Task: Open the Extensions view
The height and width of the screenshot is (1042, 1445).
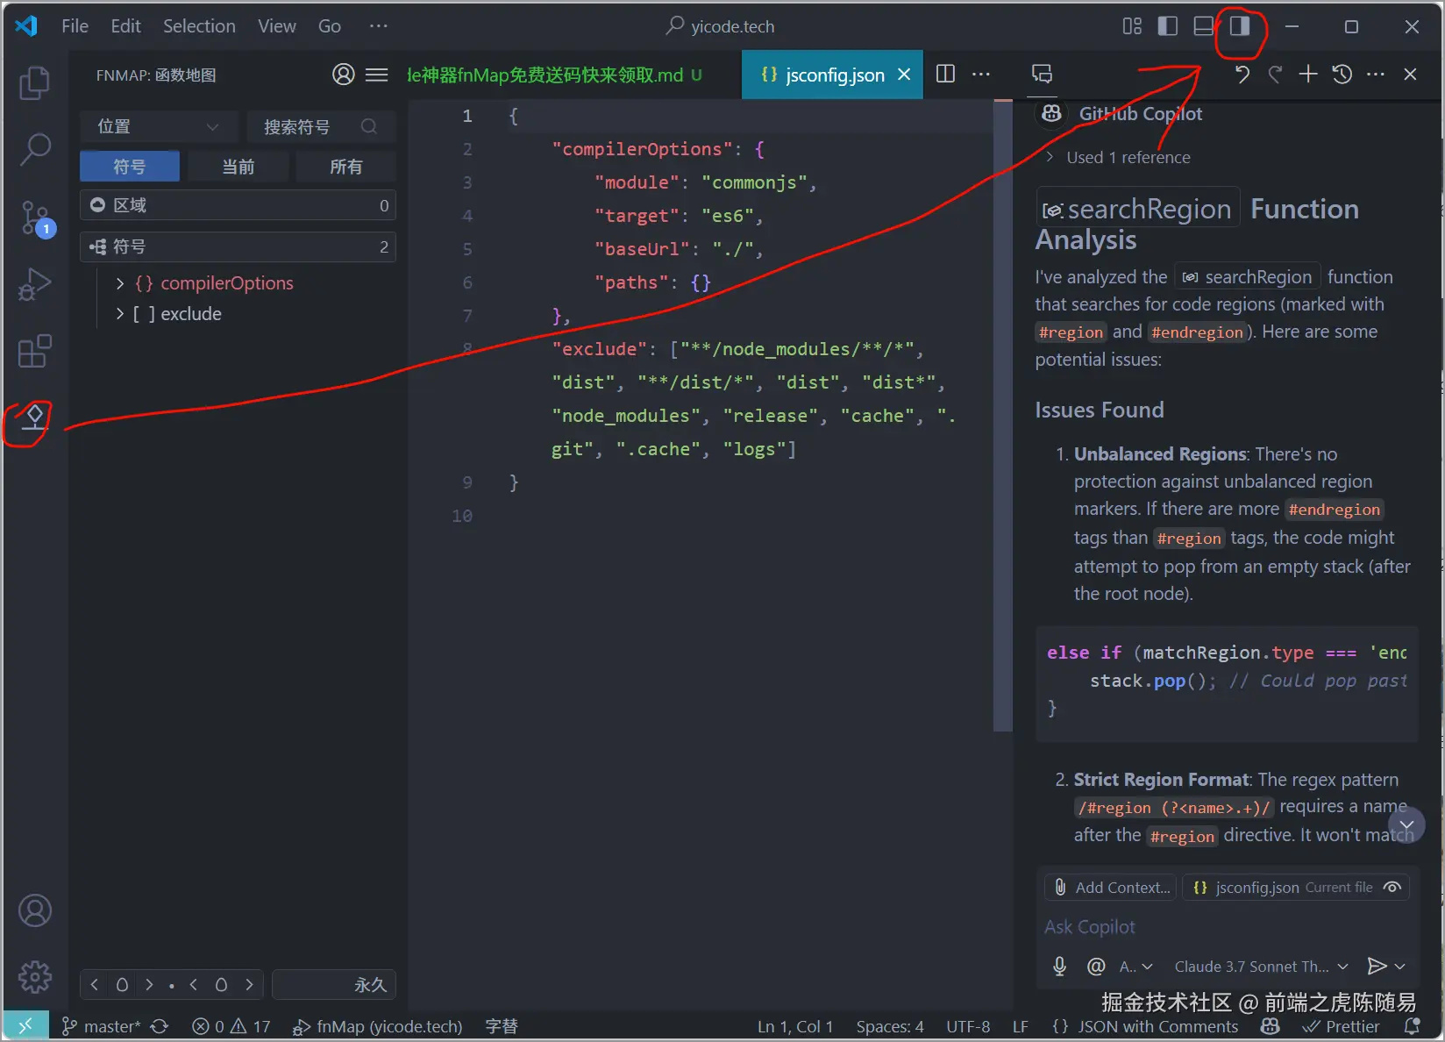Action: pyautogui.click(x=35, y=352)
